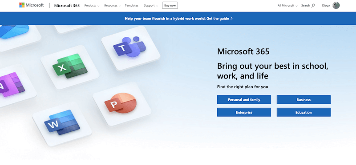This screenshot has width=356, height=165.
Task: Choose the Personal and family plan
Action: click(x=244, y=100)
